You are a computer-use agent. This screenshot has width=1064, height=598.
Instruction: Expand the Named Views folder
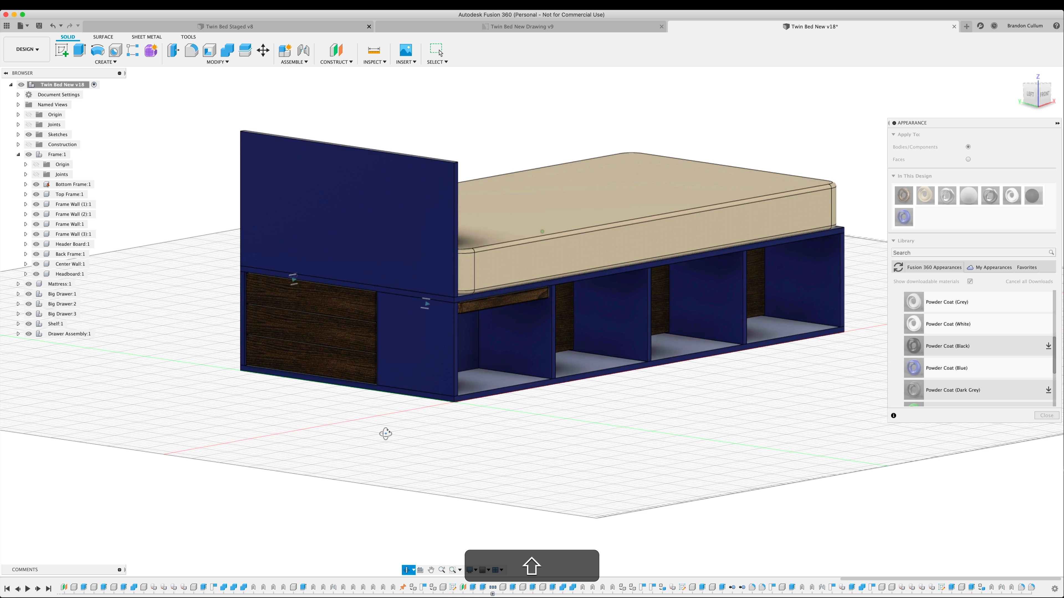click(18, 105)
